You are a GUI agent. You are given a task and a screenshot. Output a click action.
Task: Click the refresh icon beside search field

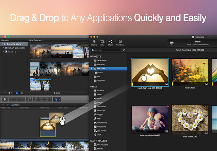click(x=124, y=50)
